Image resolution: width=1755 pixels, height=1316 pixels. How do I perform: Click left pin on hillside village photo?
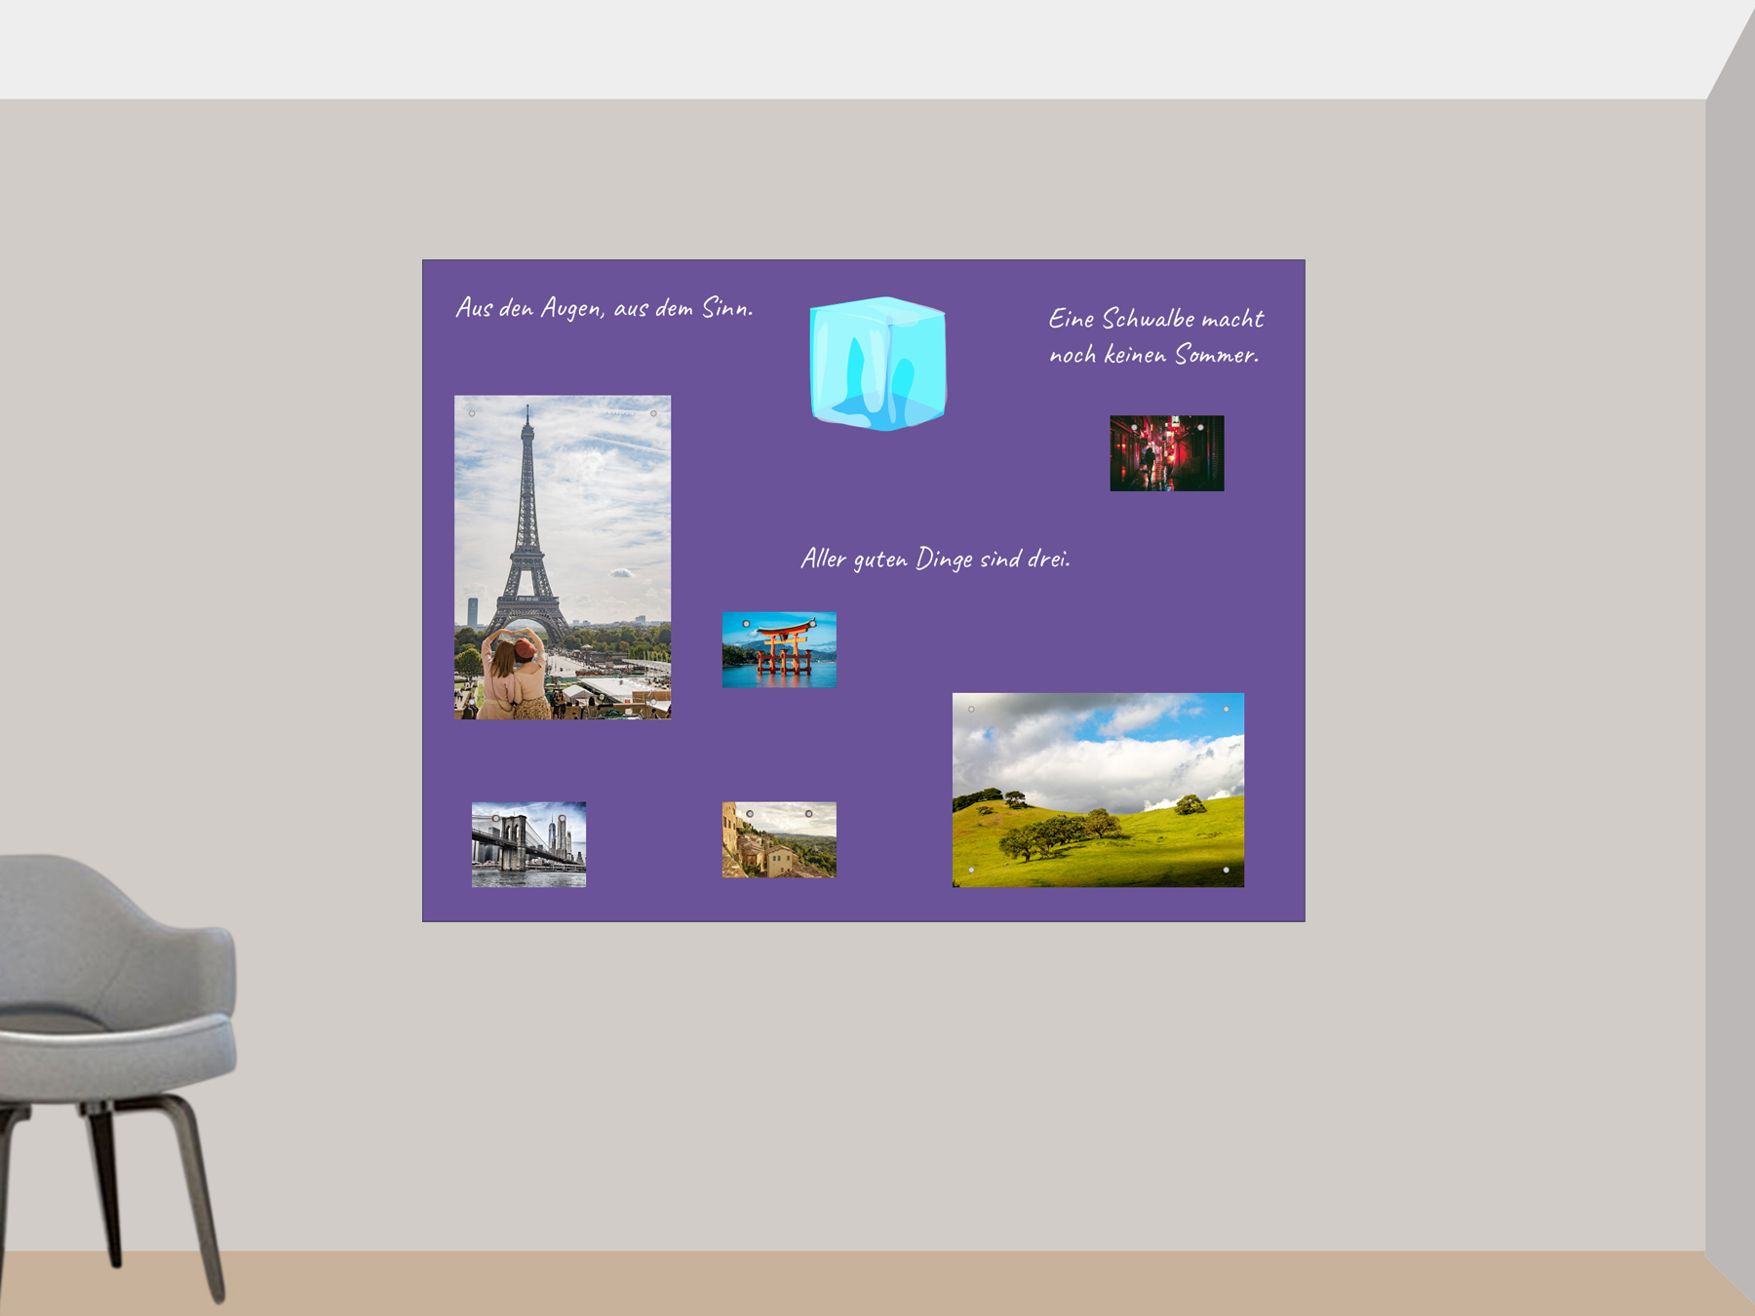click(x=750, y=814)
